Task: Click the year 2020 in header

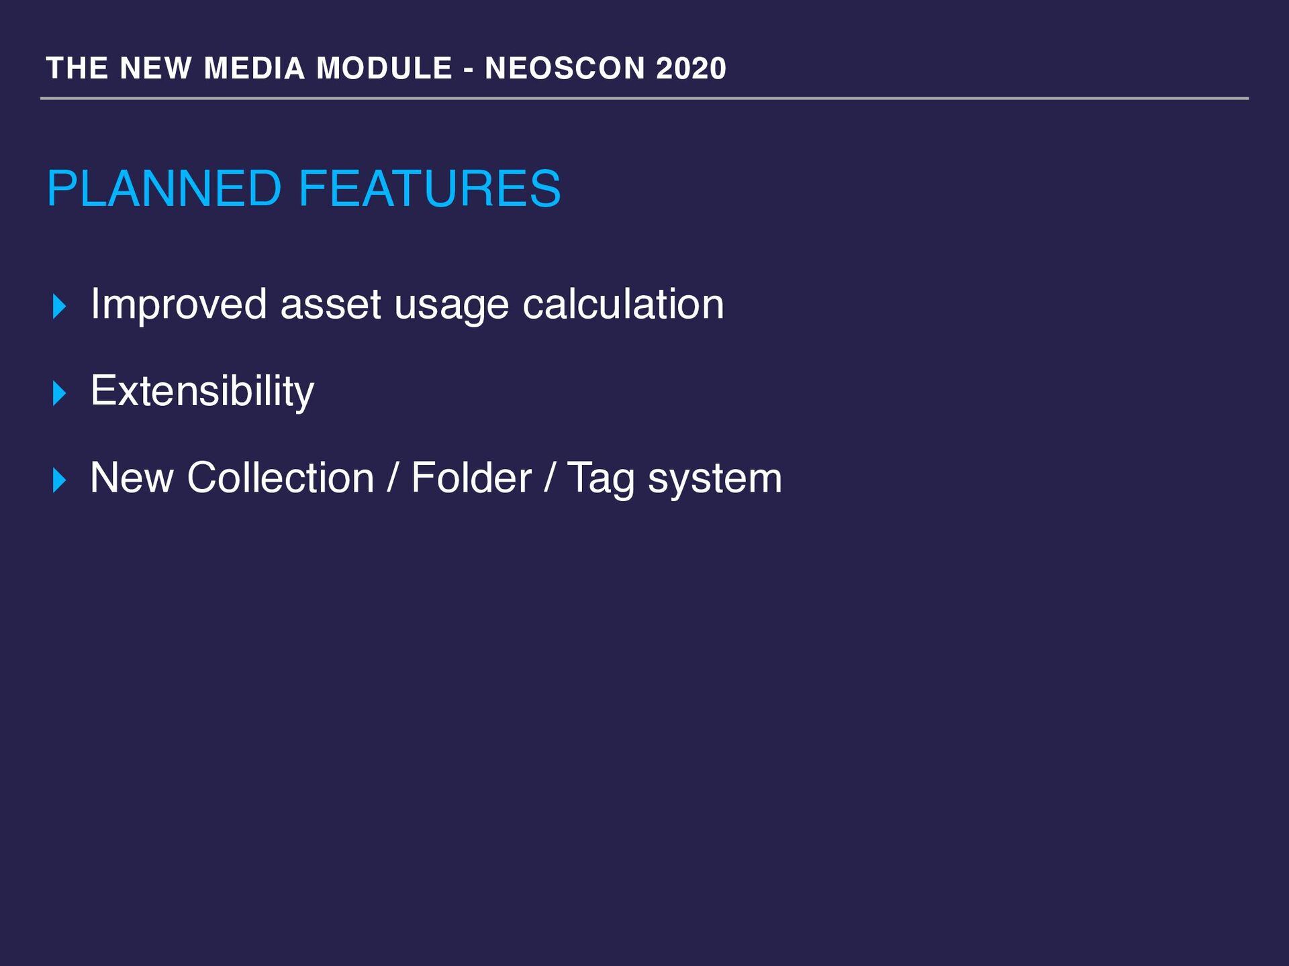Action: tap(691, 68)
